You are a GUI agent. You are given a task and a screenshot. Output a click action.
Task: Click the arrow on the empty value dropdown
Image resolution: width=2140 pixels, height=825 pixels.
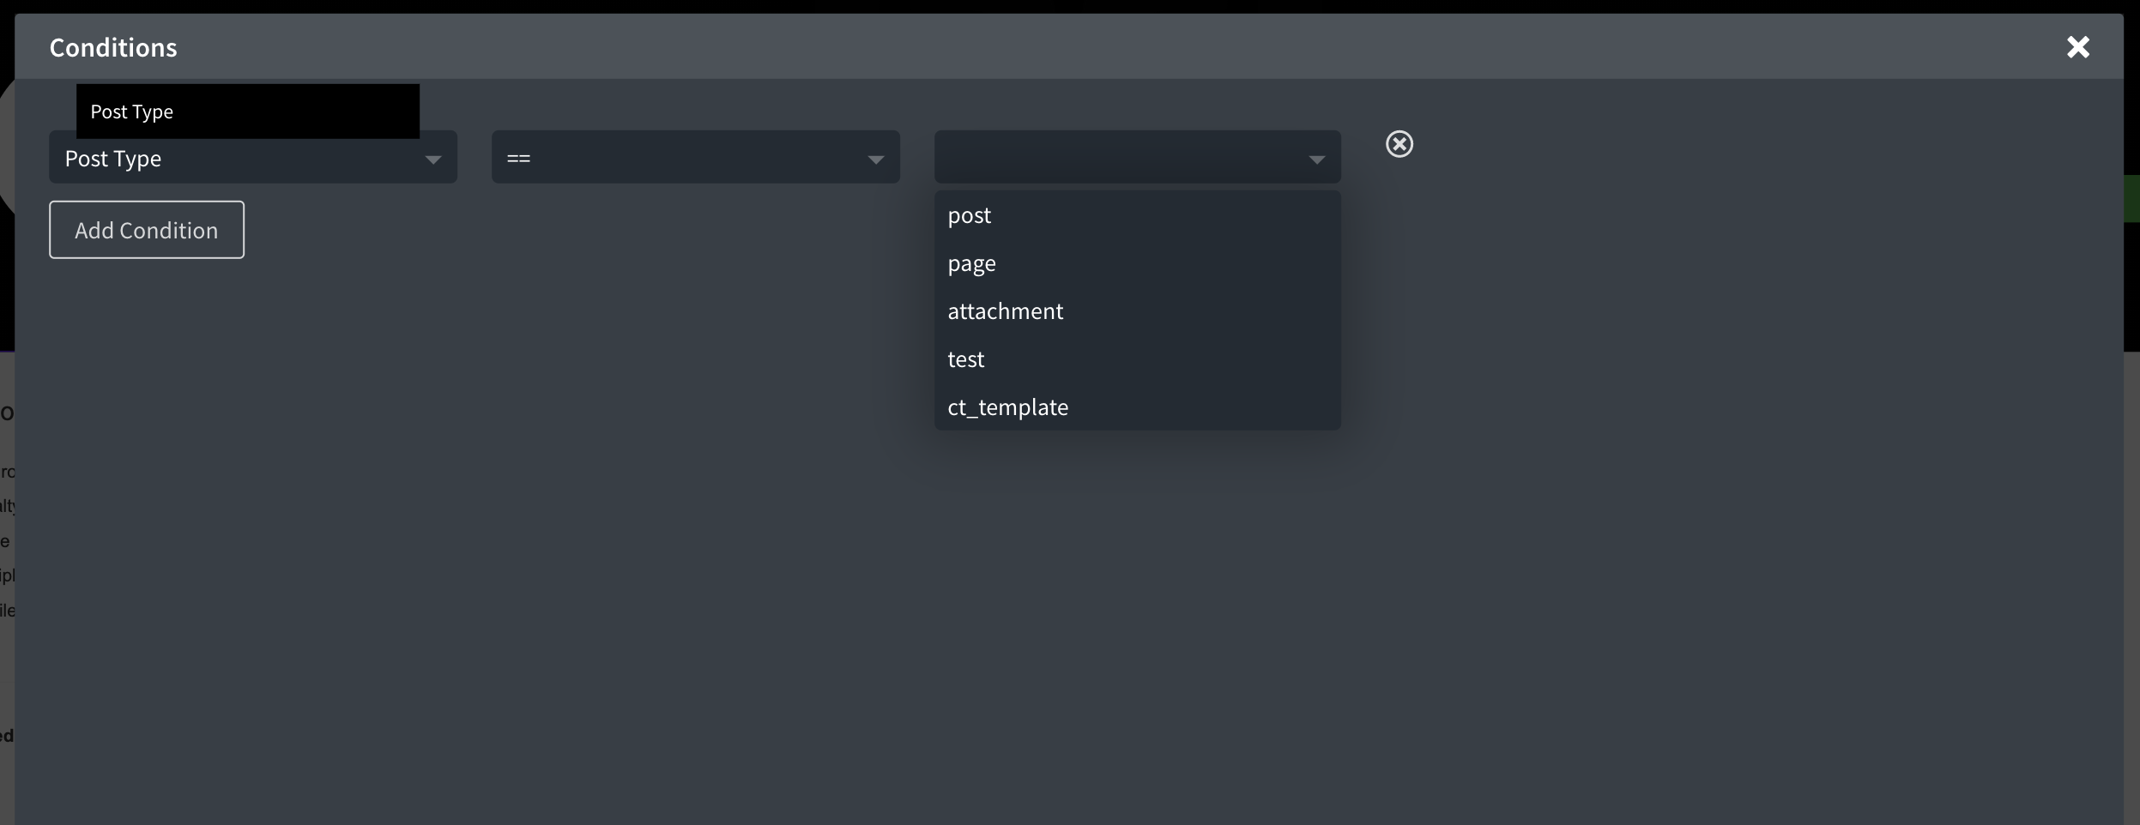pos(1316,160)
